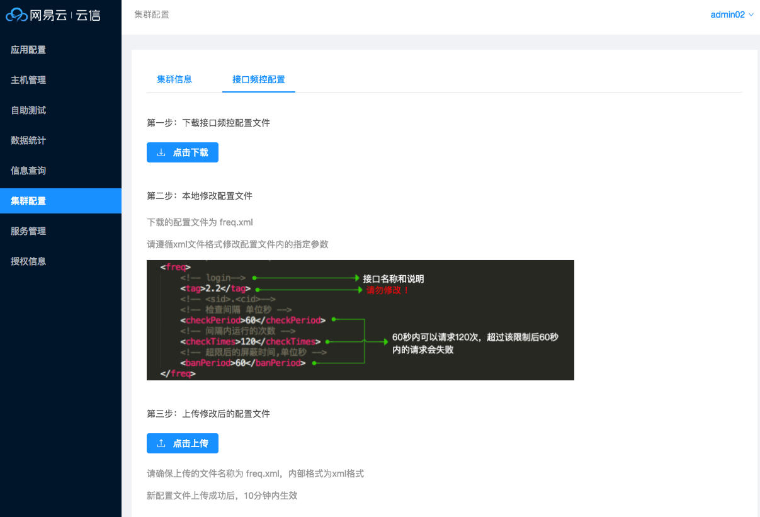Navigate to 信息查询
Screen dimensions: 760x517
[28, 171]
